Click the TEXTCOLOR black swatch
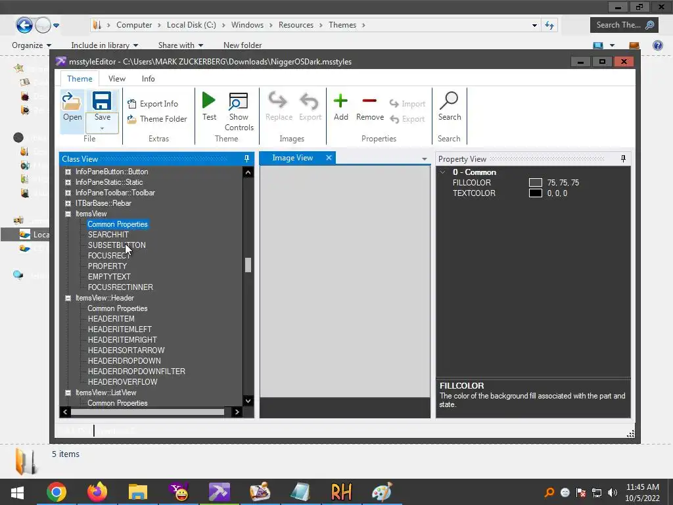This screenshot has width=673, height=505. click(x=535, y=193)
